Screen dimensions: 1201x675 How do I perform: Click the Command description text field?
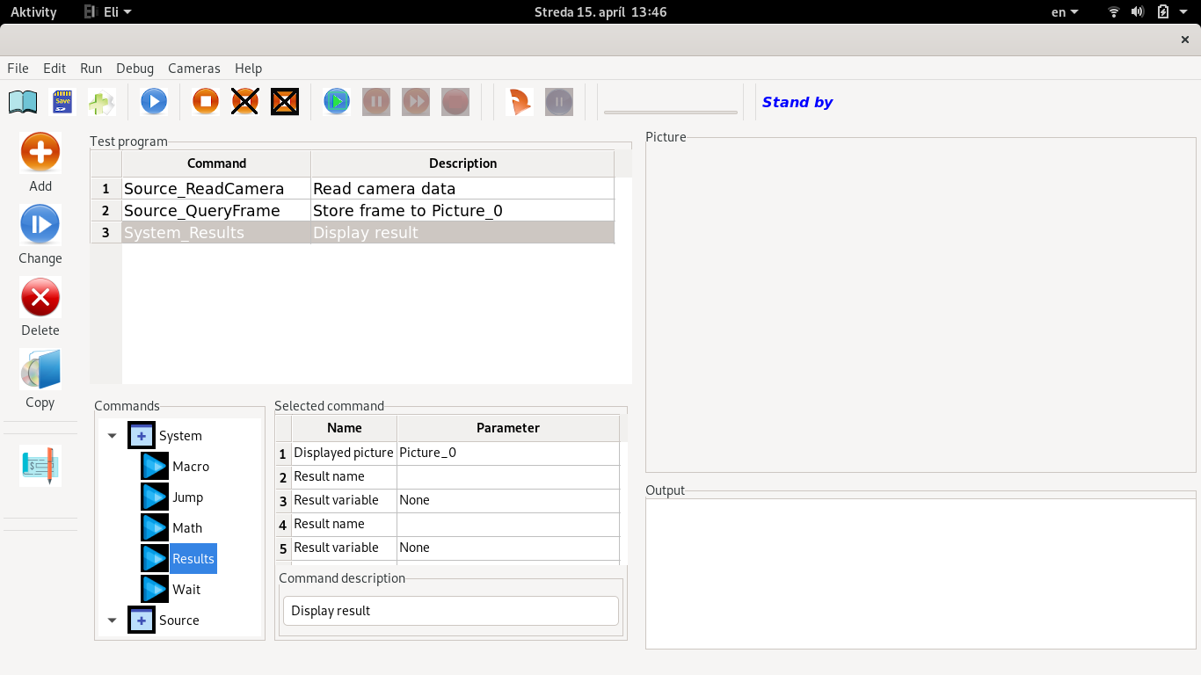coord(450,611)
